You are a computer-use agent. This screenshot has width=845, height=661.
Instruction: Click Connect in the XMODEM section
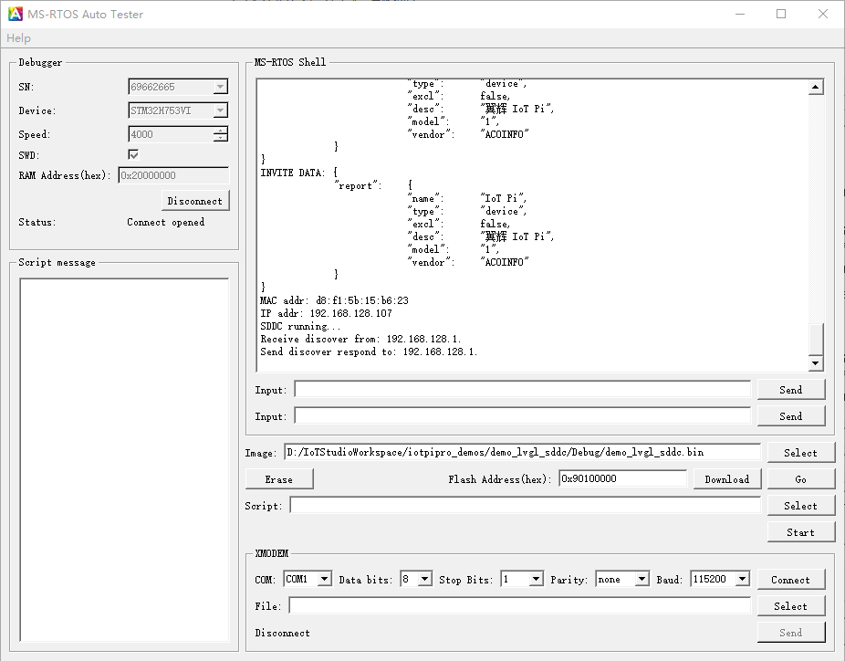[790, 580]
